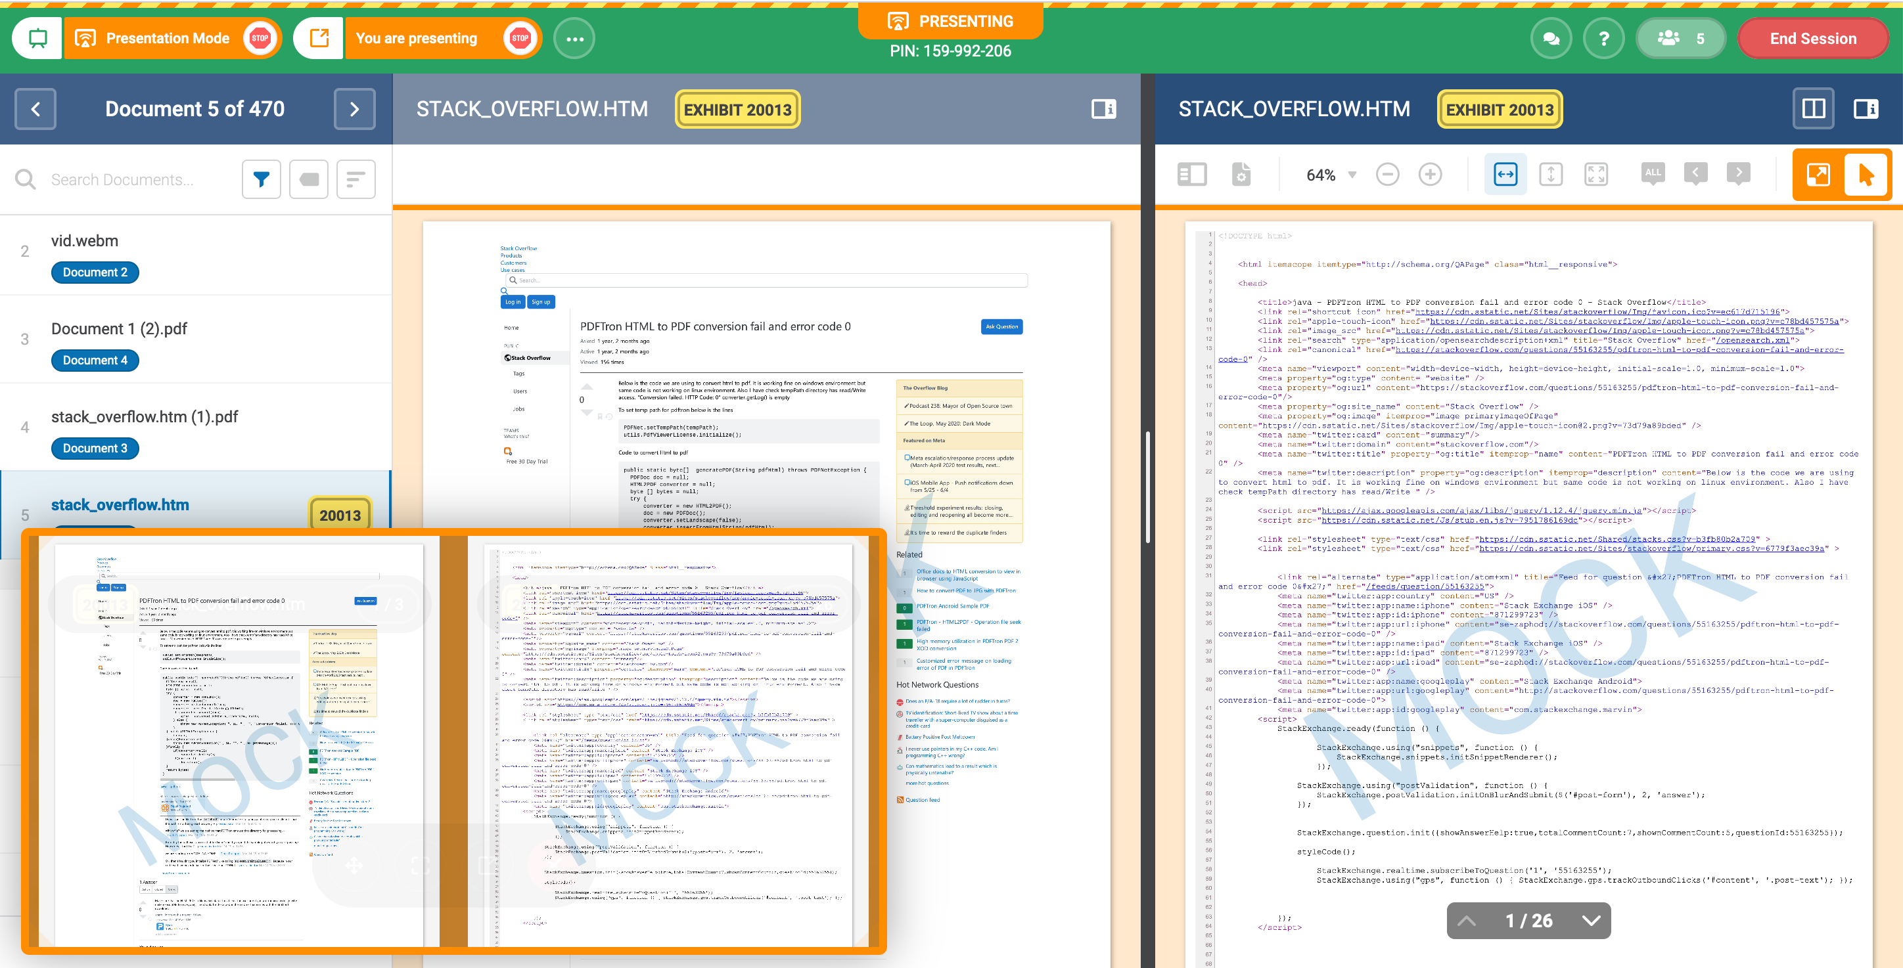The width and height of the screenshot is (1903, 968).
Task: Go to the next document with right chevron
Action: [355, 109]
